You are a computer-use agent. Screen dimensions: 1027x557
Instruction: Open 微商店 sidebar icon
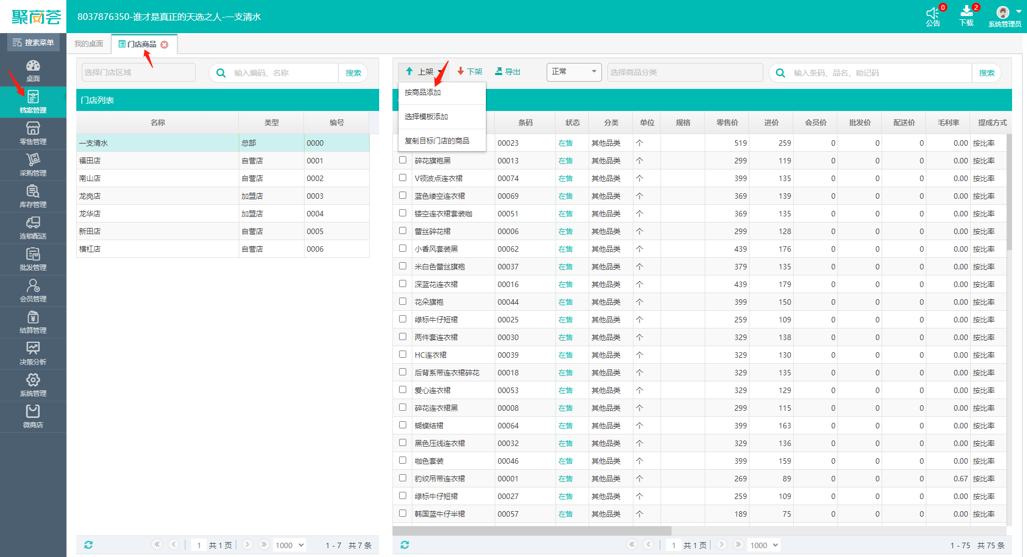[33, 417]
